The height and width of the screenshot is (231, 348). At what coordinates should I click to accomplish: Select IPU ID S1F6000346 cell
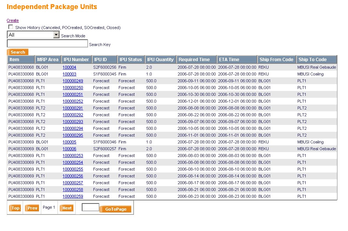point(104,142)
